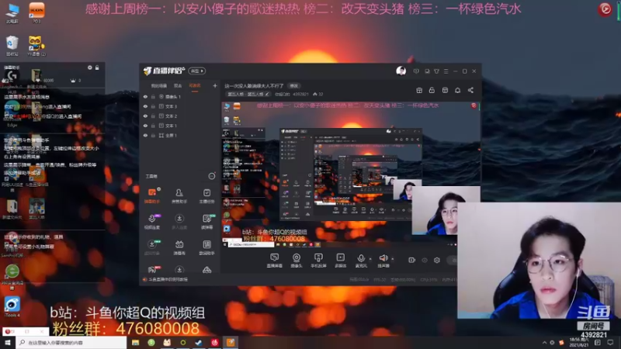Edit the 第五人格 category pill

coord(248,94)
